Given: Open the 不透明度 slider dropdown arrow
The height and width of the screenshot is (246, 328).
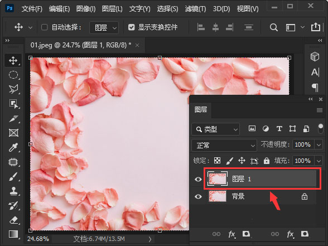Looking at the screenshot, I should tap(319, 145).
